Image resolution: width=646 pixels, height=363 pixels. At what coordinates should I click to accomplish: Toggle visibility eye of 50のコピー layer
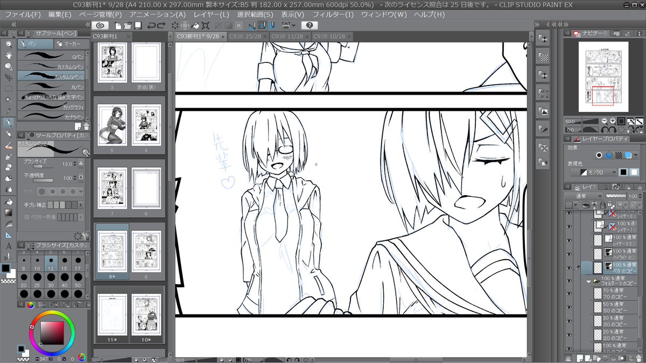[569, 308]
